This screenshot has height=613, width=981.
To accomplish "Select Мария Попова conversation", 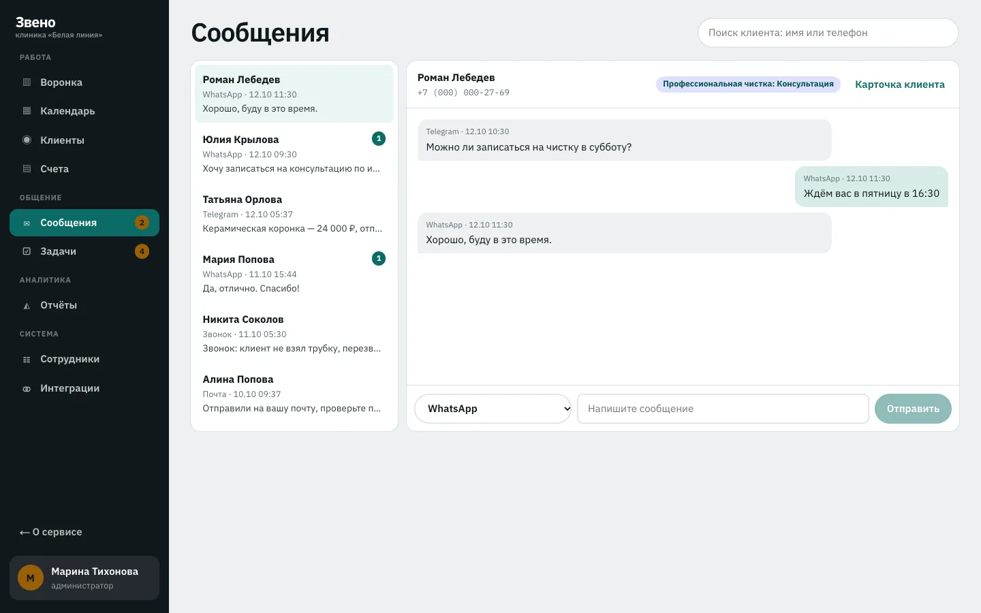I will click(294, 274).
